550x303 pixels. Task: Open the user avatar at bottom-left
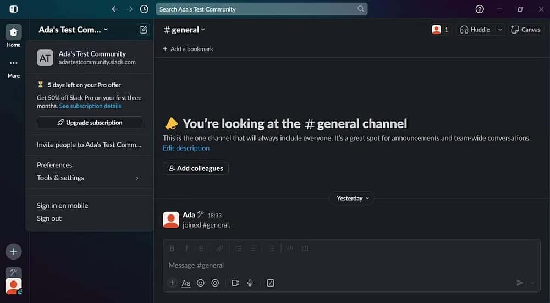(13, 286)
